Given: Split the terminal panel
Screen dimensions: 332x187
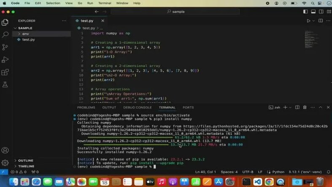Looking at the screenshot, I should [297, 107].
